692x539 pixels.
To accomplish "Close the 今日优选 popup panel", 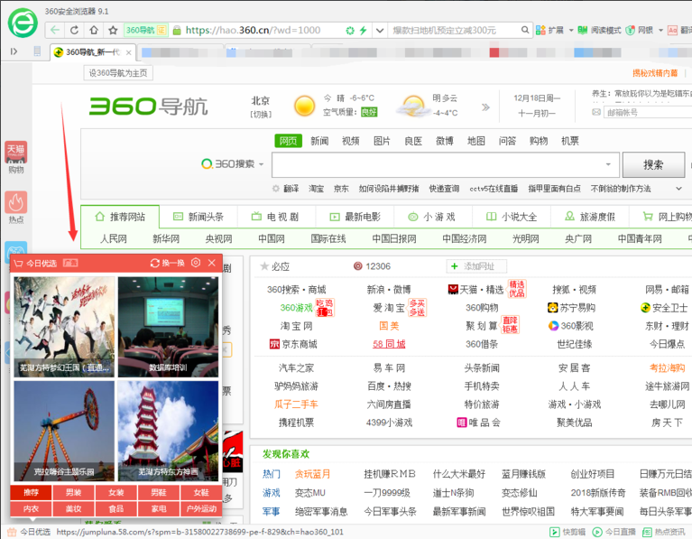I will click(212, 263).
